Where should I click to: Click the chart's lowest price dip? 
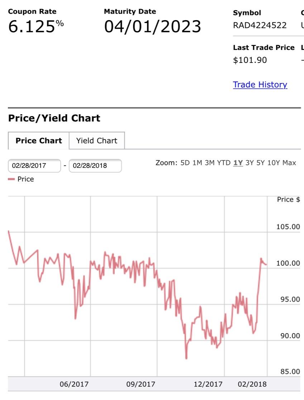(x=186, y=358)
